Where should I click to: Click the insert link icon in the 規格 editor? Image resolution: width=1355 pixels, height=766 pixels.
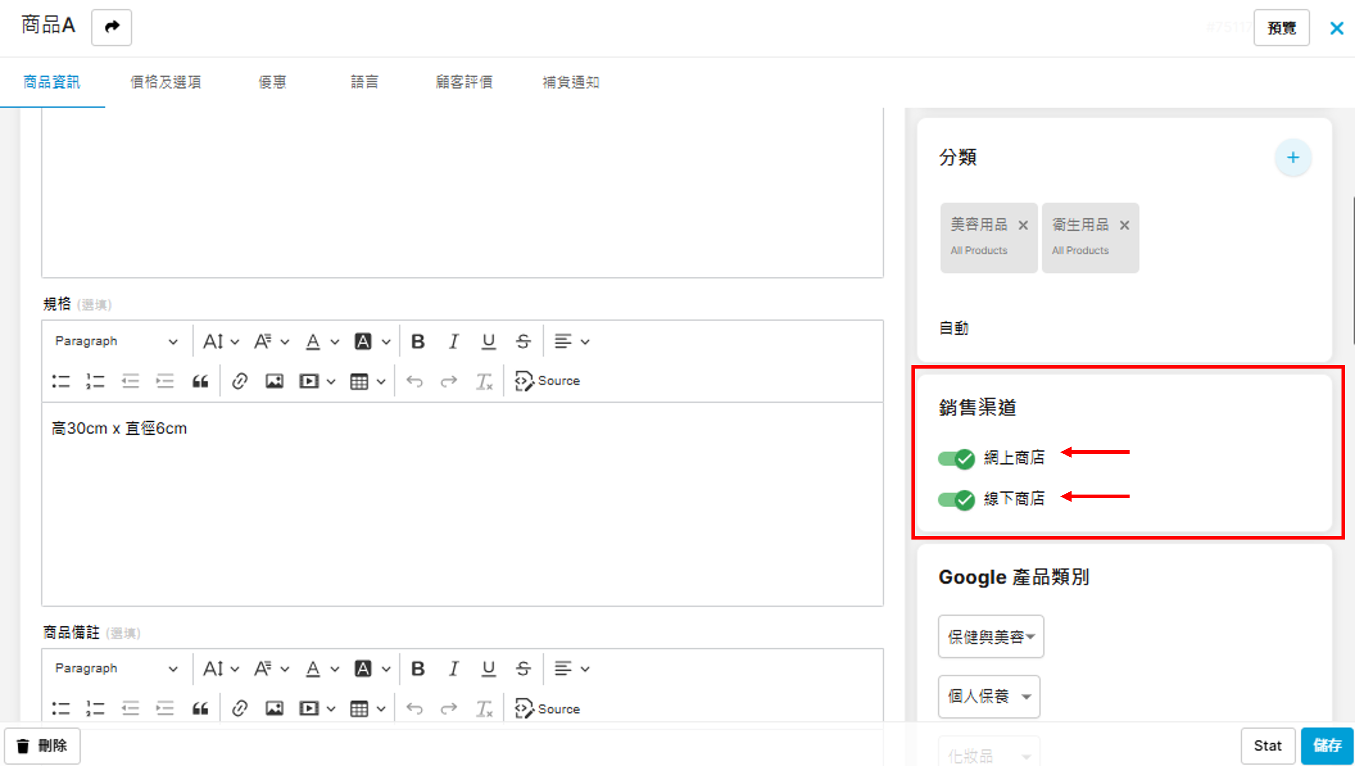[239, 381]
